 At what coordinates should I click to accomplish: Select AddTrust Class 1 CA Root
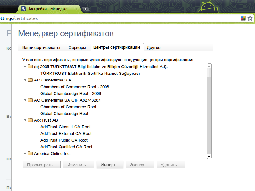point(65,127)
